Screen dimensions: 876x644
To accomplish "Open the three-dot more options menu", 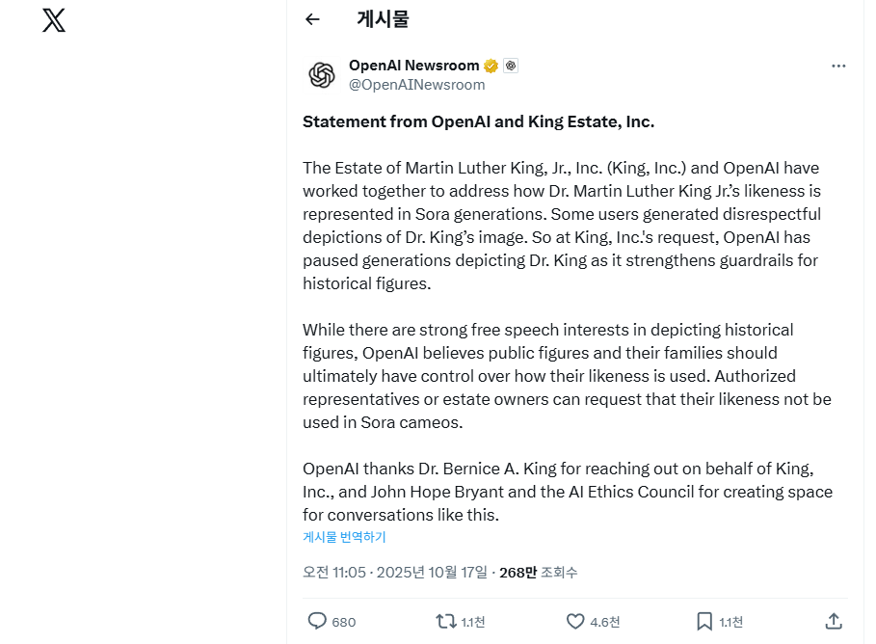I will (x=838, y=66).
